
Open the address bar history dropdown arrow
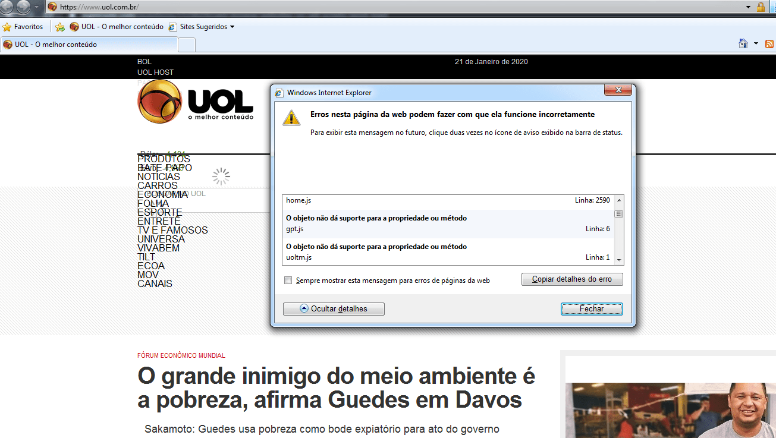748,7
